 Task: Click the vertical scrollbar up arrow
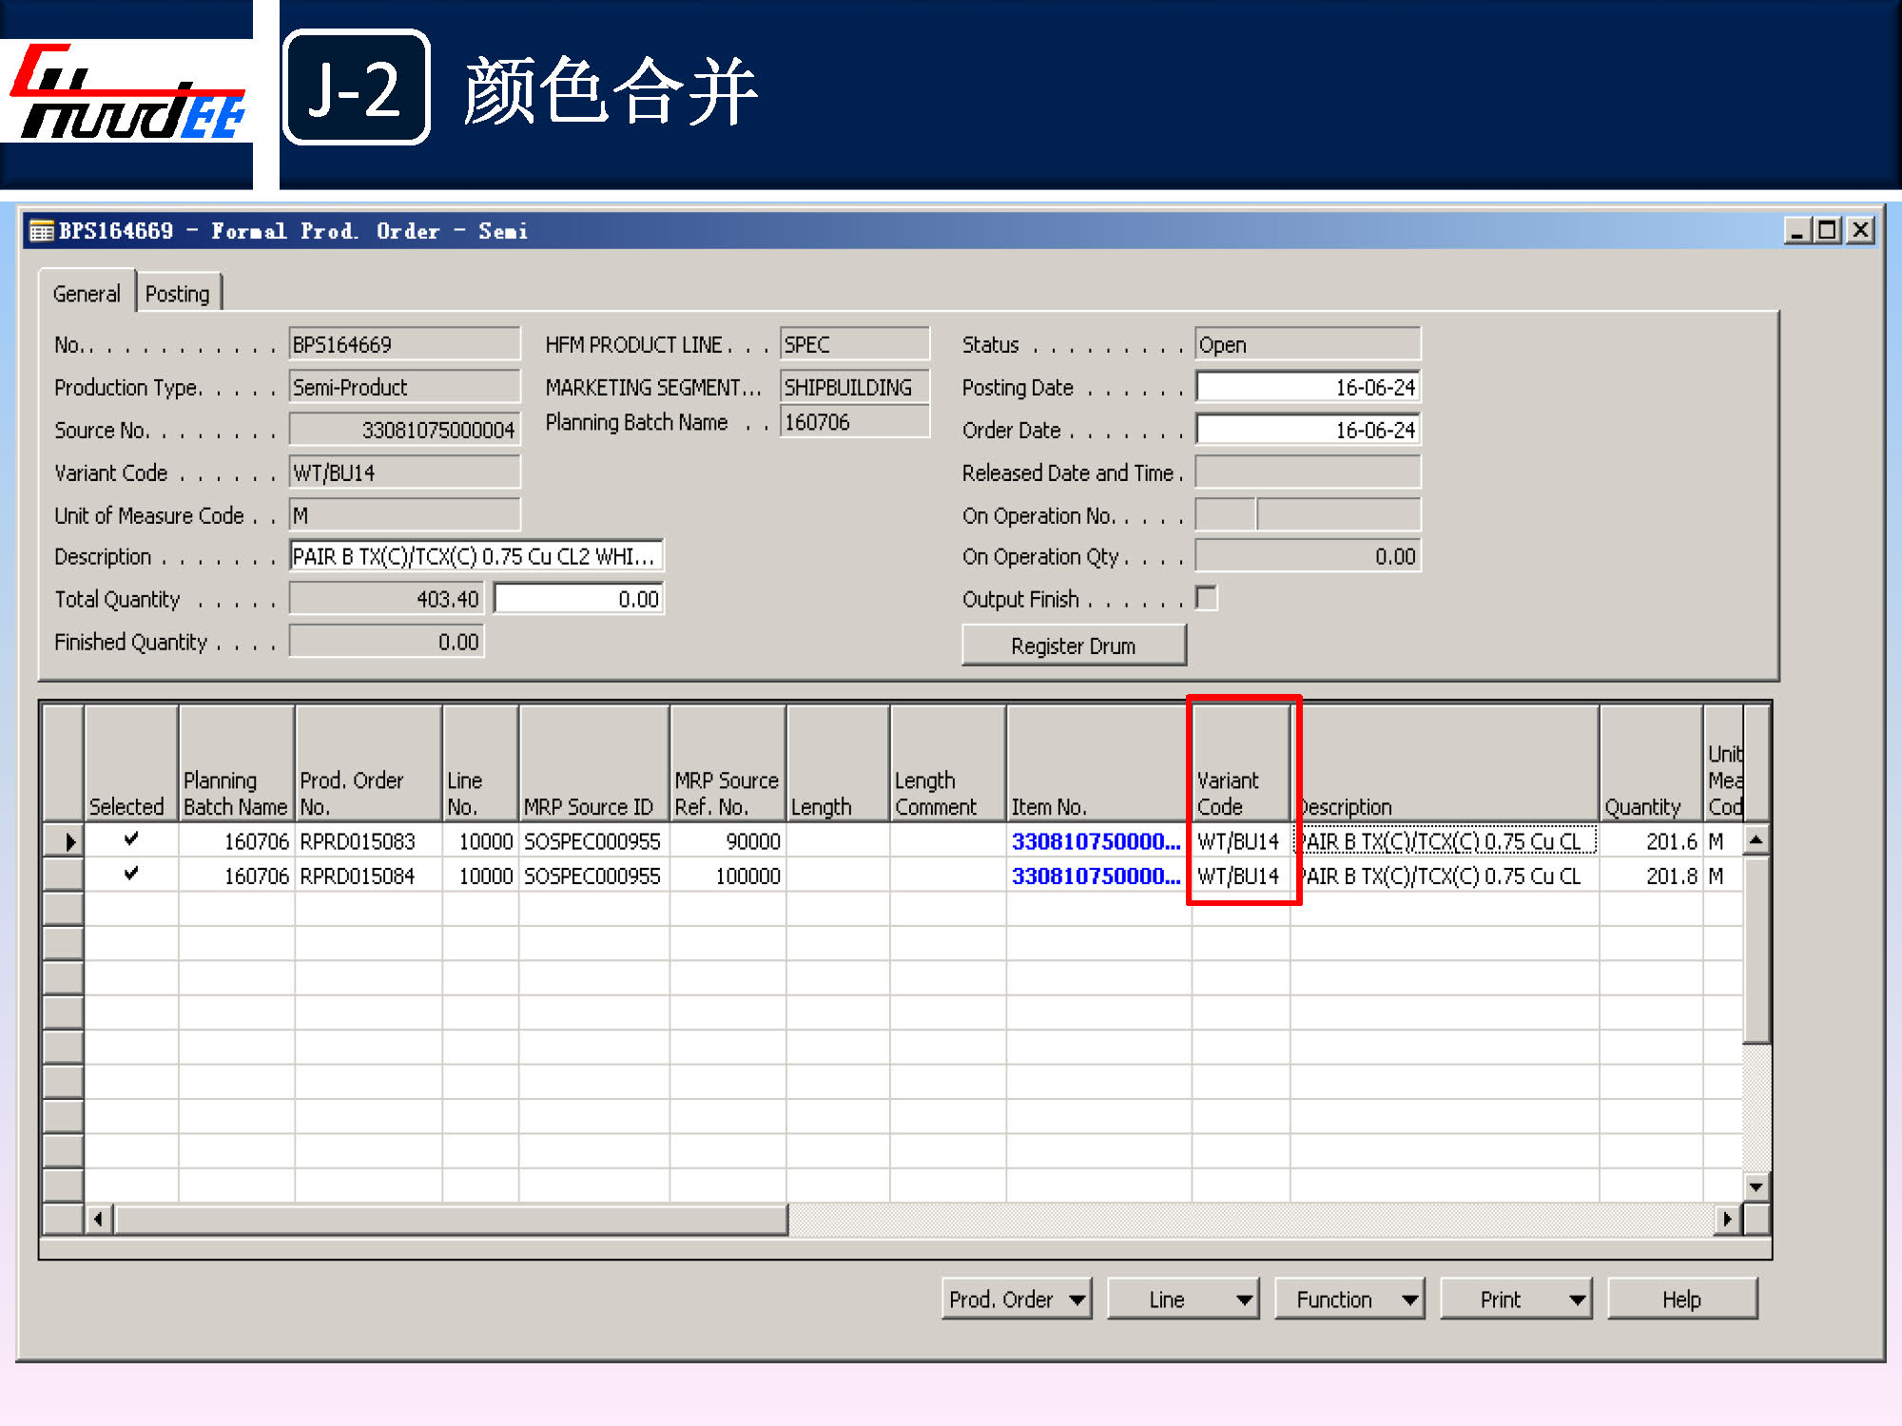click(1756, 839)
